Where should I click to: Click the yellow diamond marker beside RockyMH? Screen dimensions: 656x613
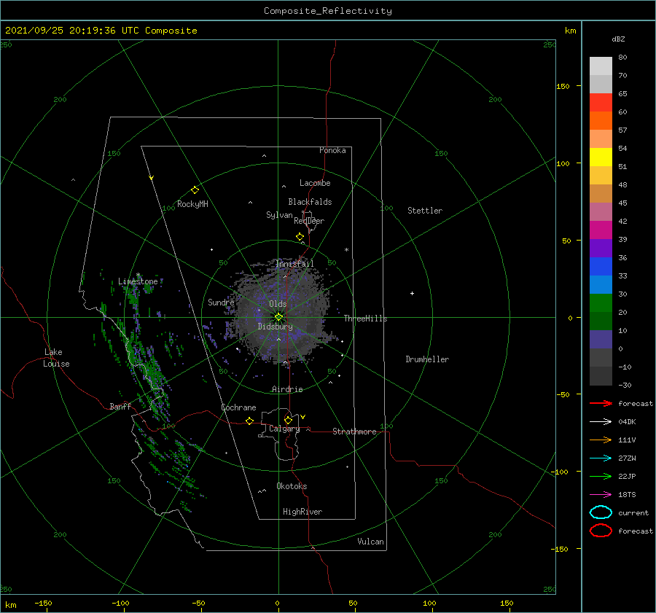195,190
